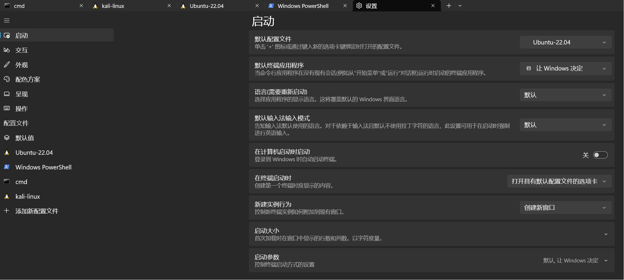Open 默认值 profile defaults page
The width and height of the screenshot is (624, 280).
tap(57, 138)
